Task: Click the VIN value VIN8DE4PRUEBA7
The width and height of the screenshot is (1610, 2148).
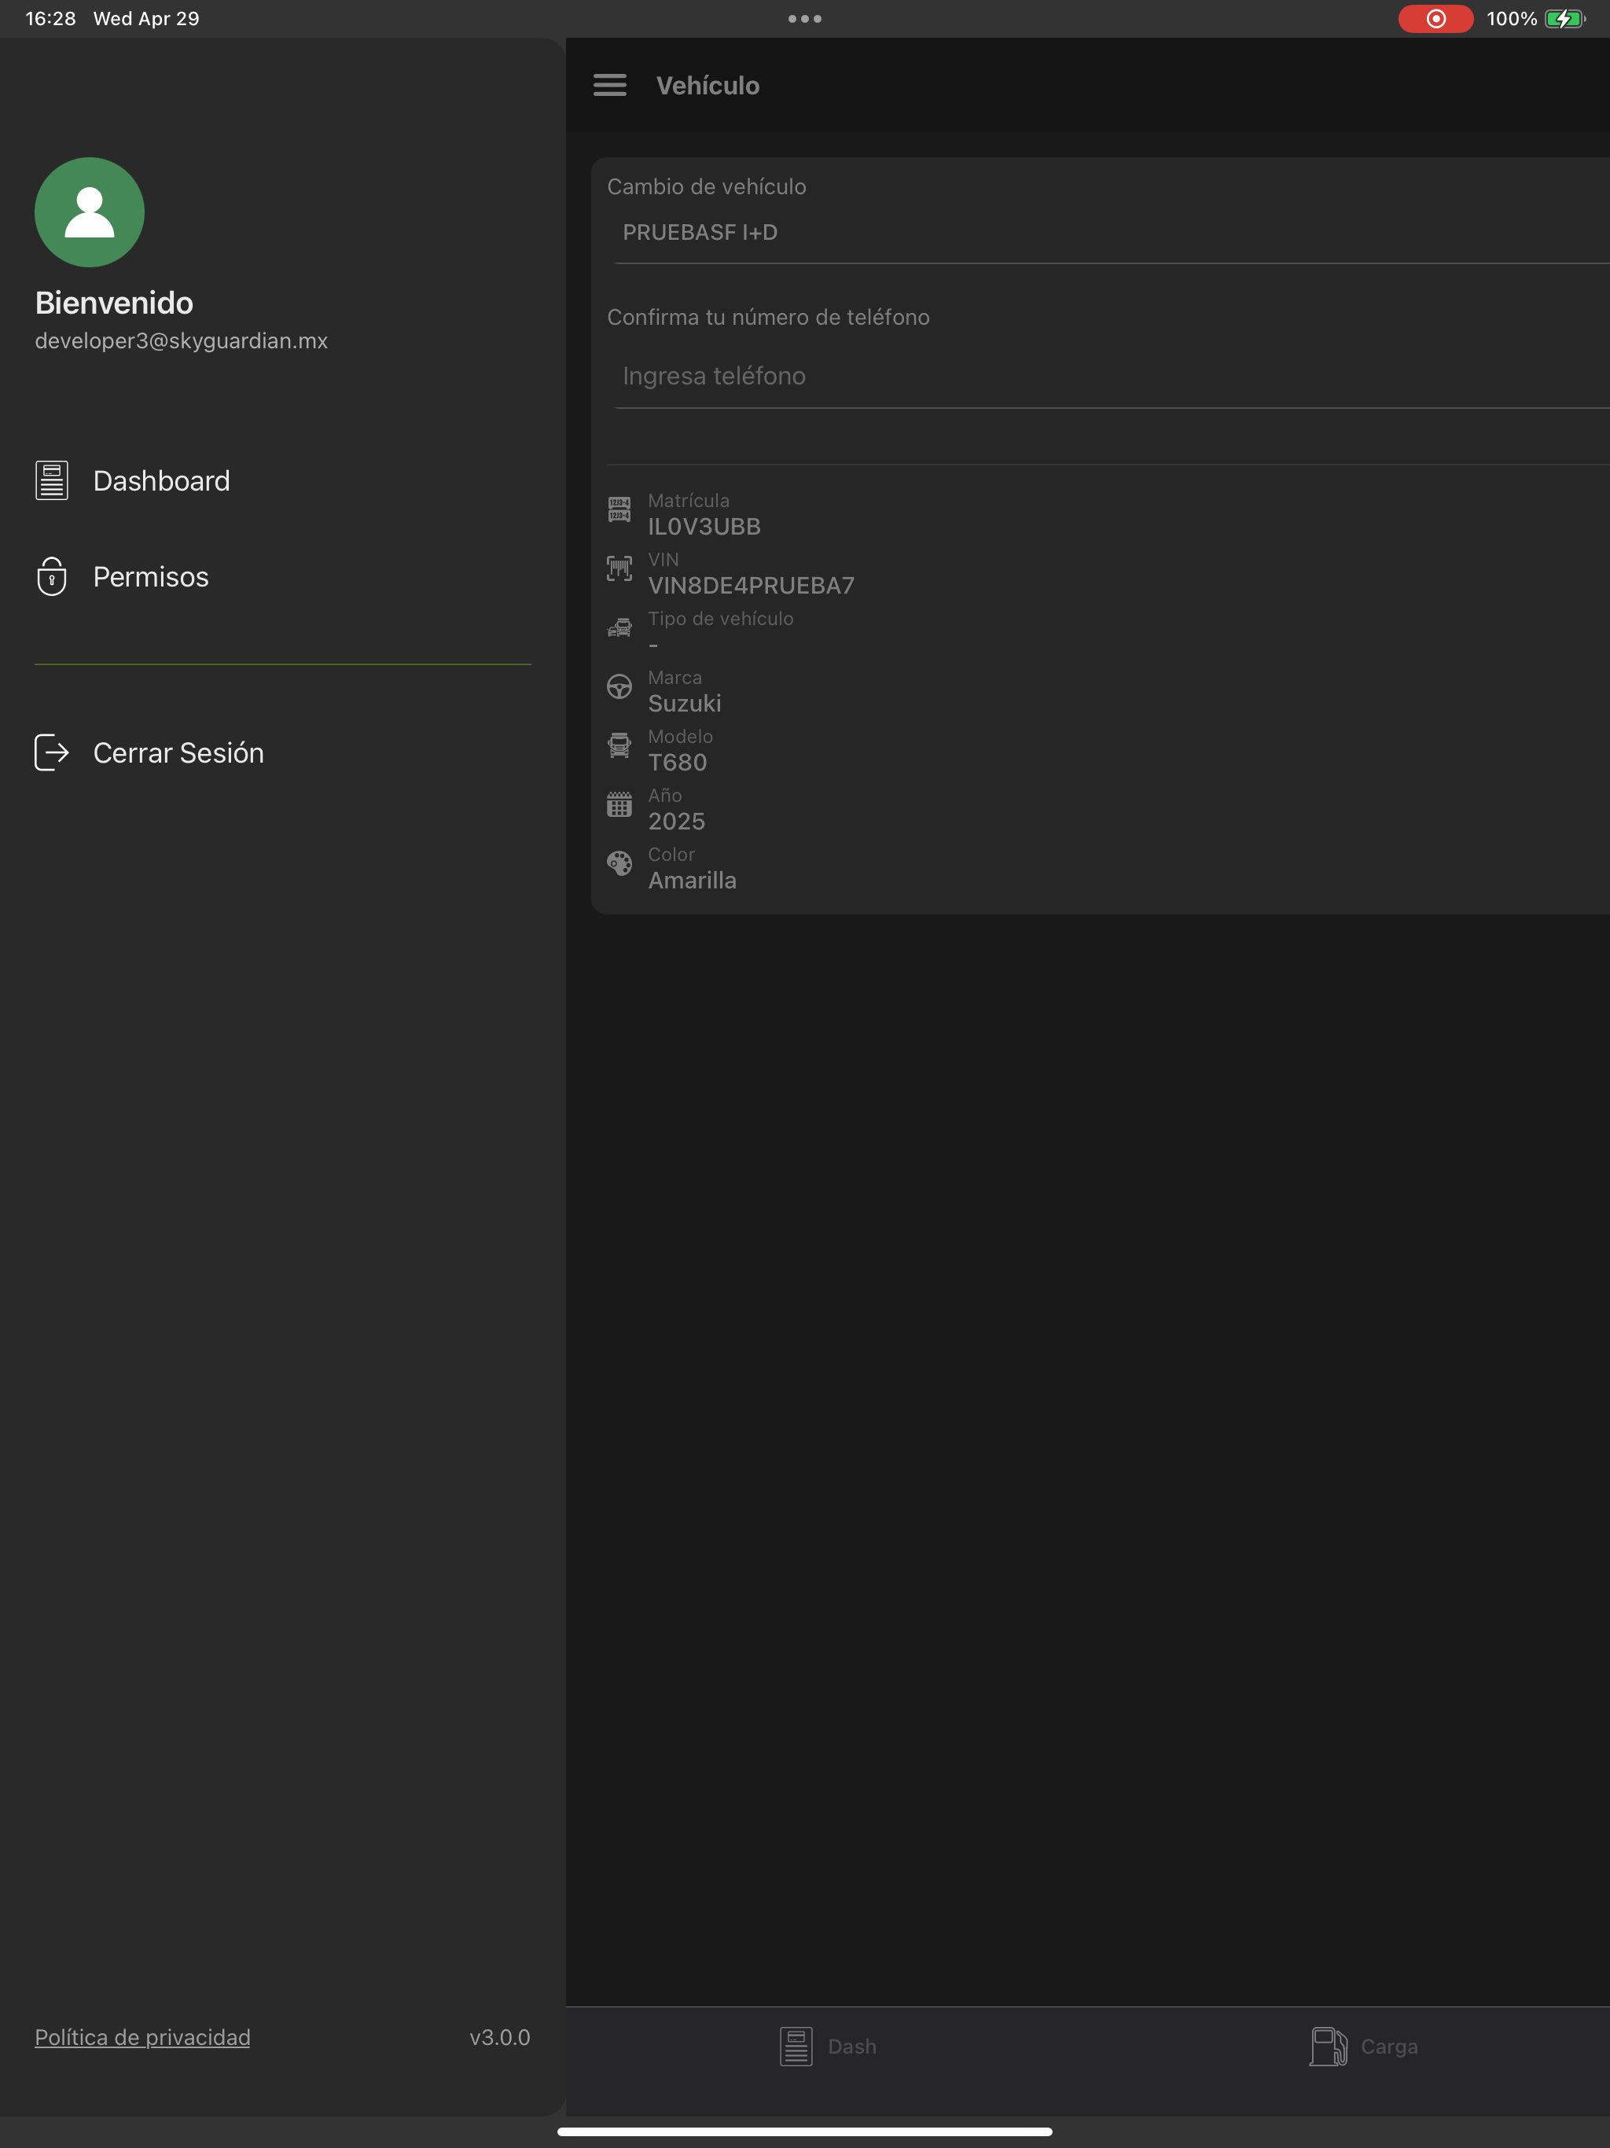Action: tap(752, 586)
